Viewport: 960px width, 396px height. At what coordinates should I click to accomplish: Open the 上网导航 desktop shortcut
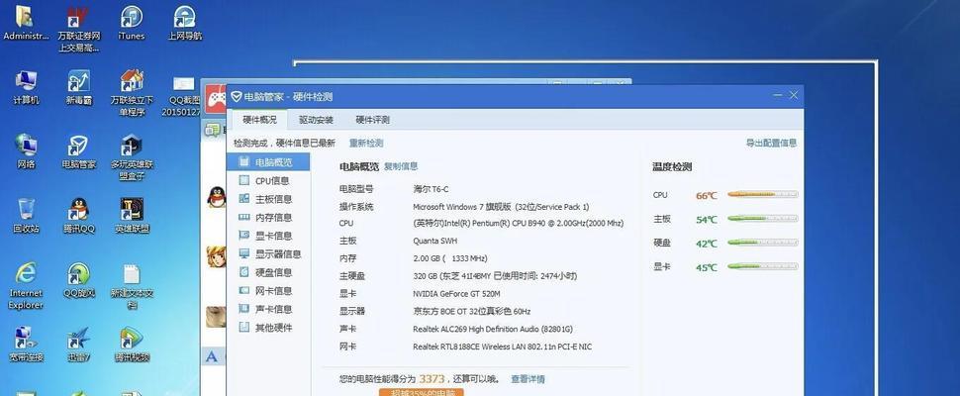pos(184,22)
